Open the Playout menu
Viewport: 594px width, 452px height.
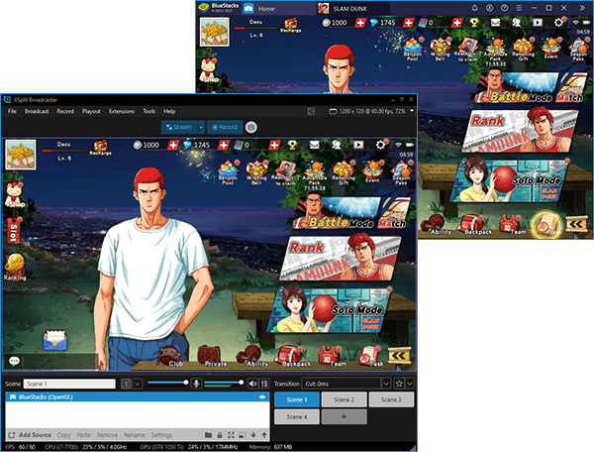tap(91, 111)
